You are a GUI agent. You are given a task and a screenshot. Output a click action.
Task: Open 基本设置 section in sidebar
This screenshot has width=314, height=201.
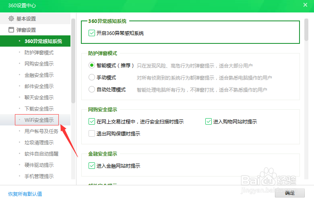click(35, 18)
